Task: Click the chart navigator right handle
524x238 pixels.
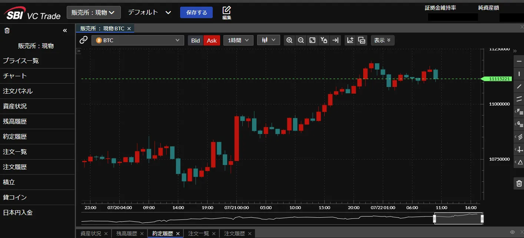Action: coord(482,219)
